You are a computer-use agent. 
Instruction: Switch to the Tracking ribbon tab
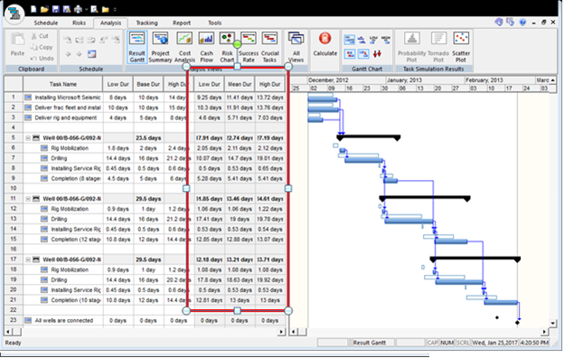point(146,23)
